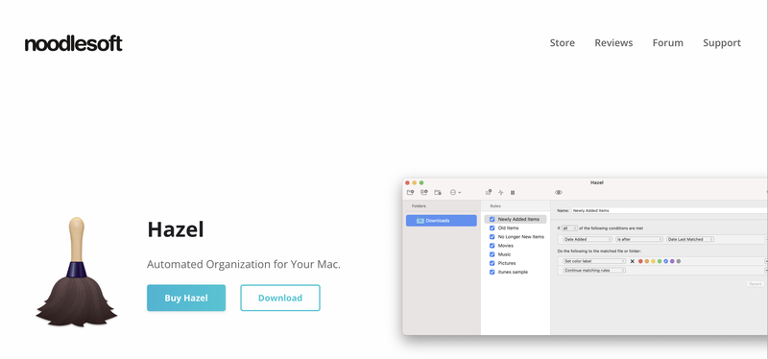
Task: Click the Buy Hazel button
Action: (x=186, y=298)
